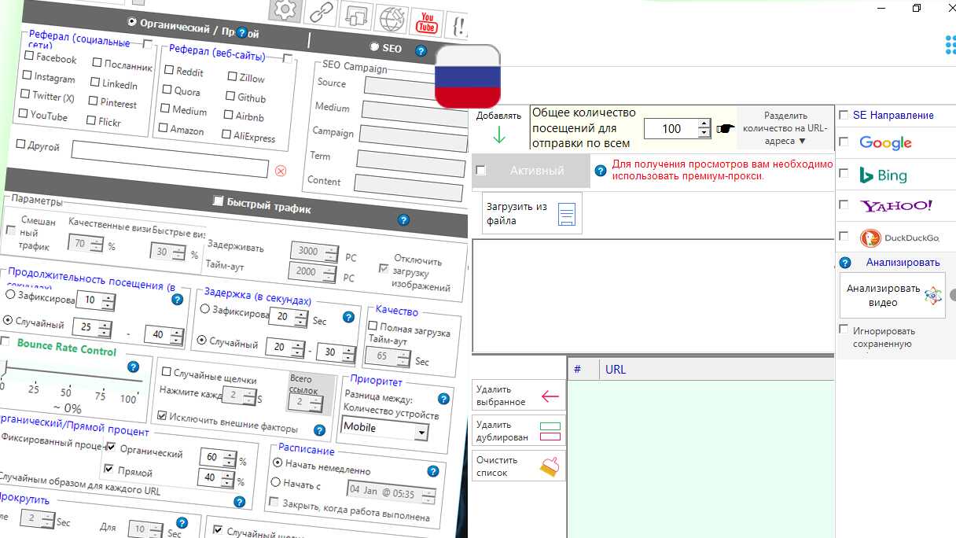This screenshot has width=956, height=538.
Task: Click the YouTube tab icon
Action: (427, 22)
